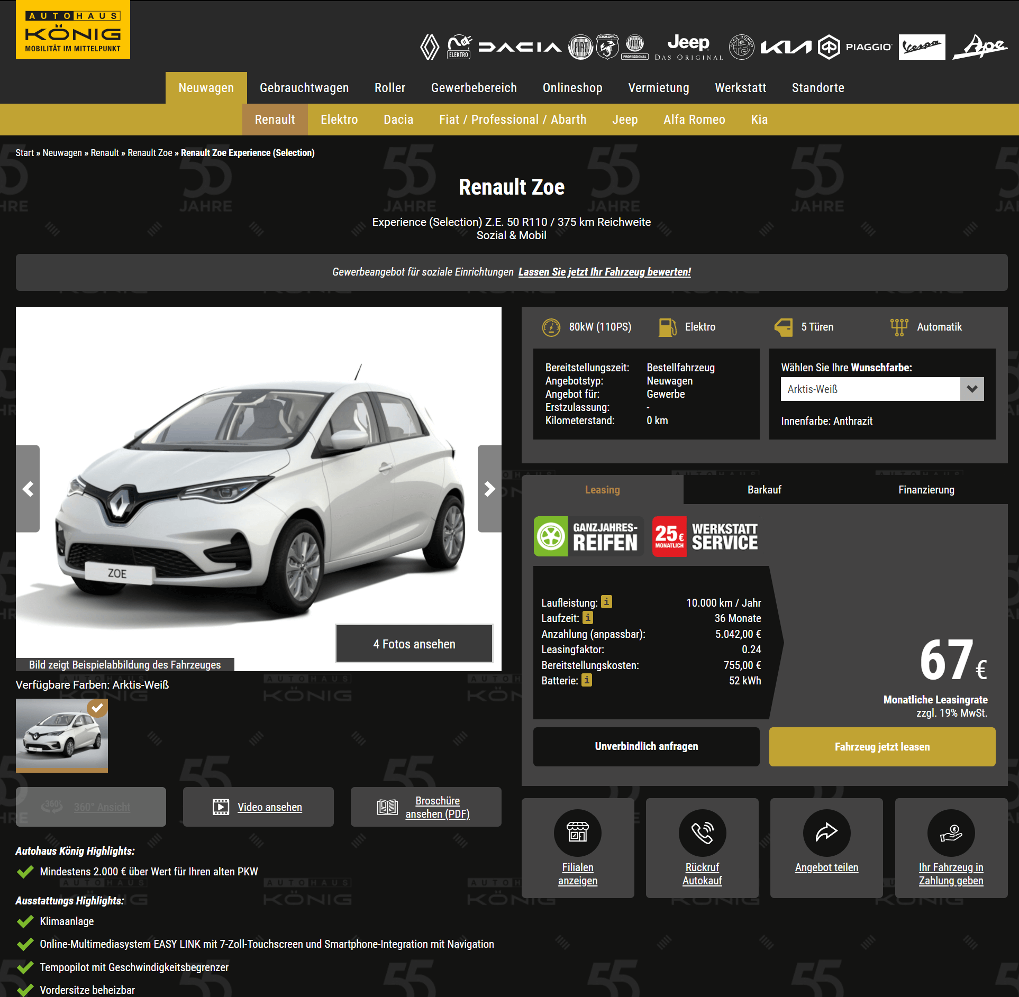Click the 360° Ansicht button
Image resolution: width=1019 pixels, height=997 pixels.
click(x=91, y=807)
